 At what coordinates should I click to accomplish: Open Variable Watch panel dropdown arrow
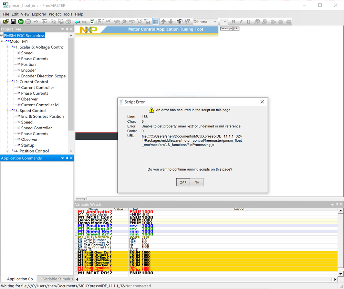click(332, 204)
